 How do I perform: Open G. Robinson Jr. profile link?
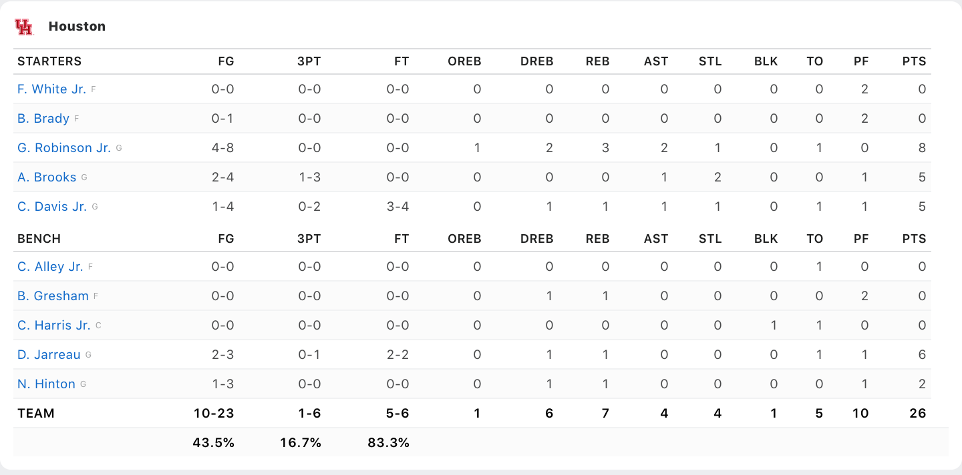tap(64, 147)
